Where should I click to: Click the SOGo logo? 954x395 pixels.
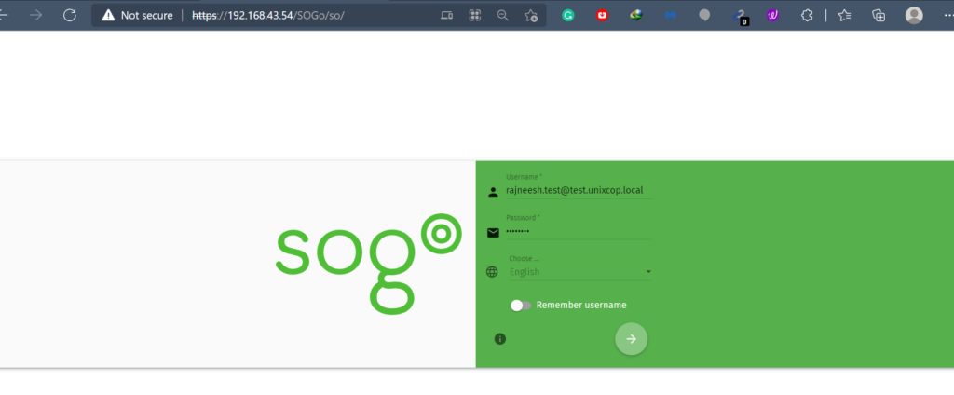coord(369,264)
